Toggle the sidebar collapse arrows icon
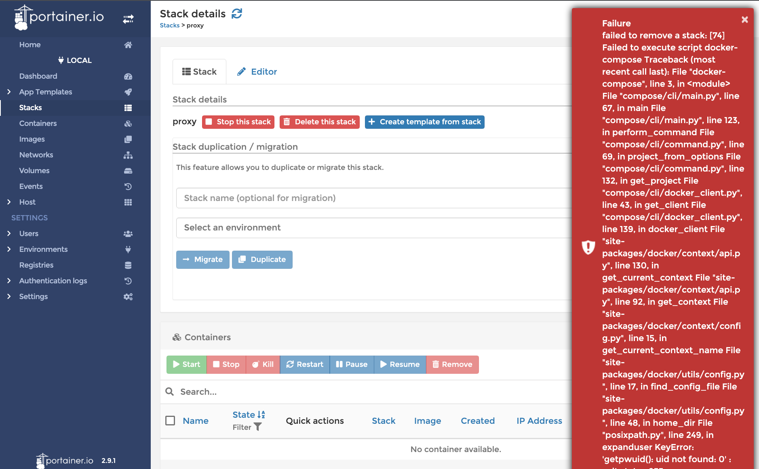 (x=128, y=19)
